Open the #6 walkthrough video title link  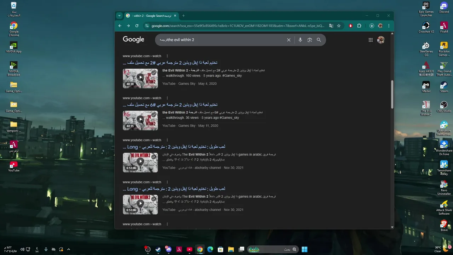170,105
